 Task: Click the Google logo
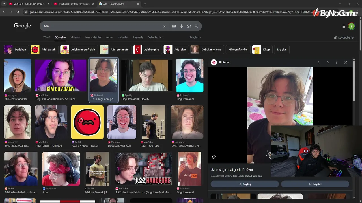pos(22,26)
